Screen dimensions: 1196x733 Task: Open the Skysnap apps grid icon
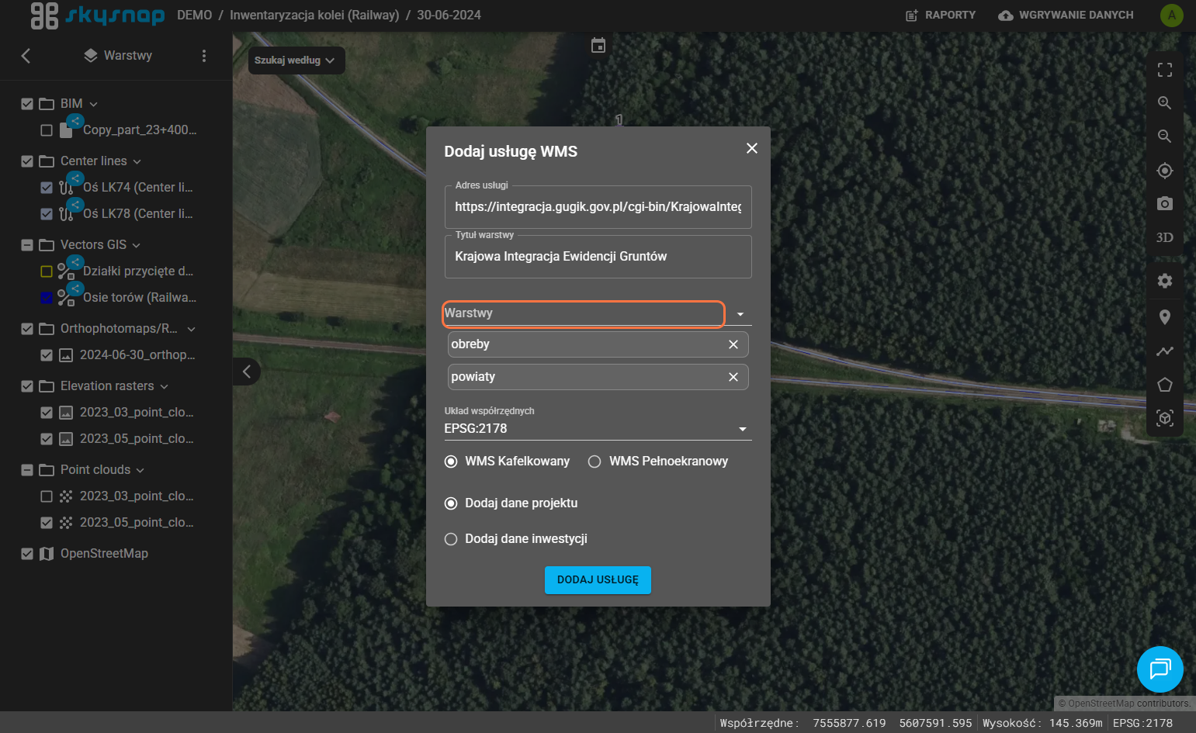[44, 16]
